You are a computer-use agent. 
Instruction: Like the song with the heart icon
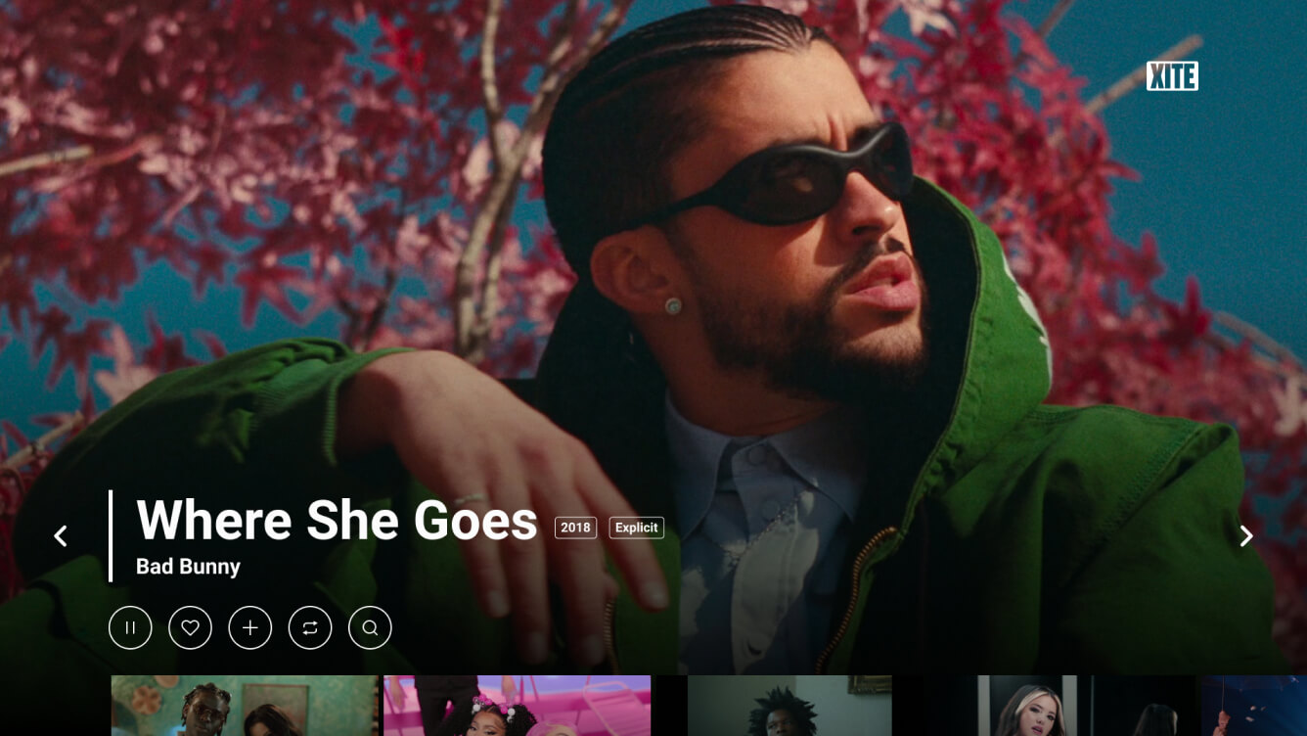click(x=190, y=627)
